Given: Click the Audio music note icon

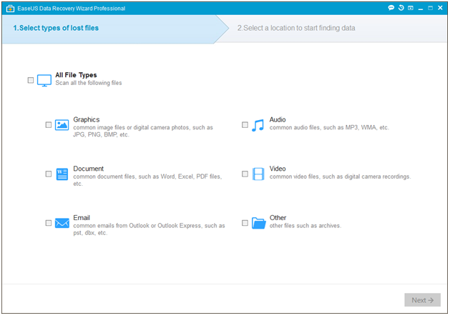Looking at the screenshot, I should [x=258, y=124].
